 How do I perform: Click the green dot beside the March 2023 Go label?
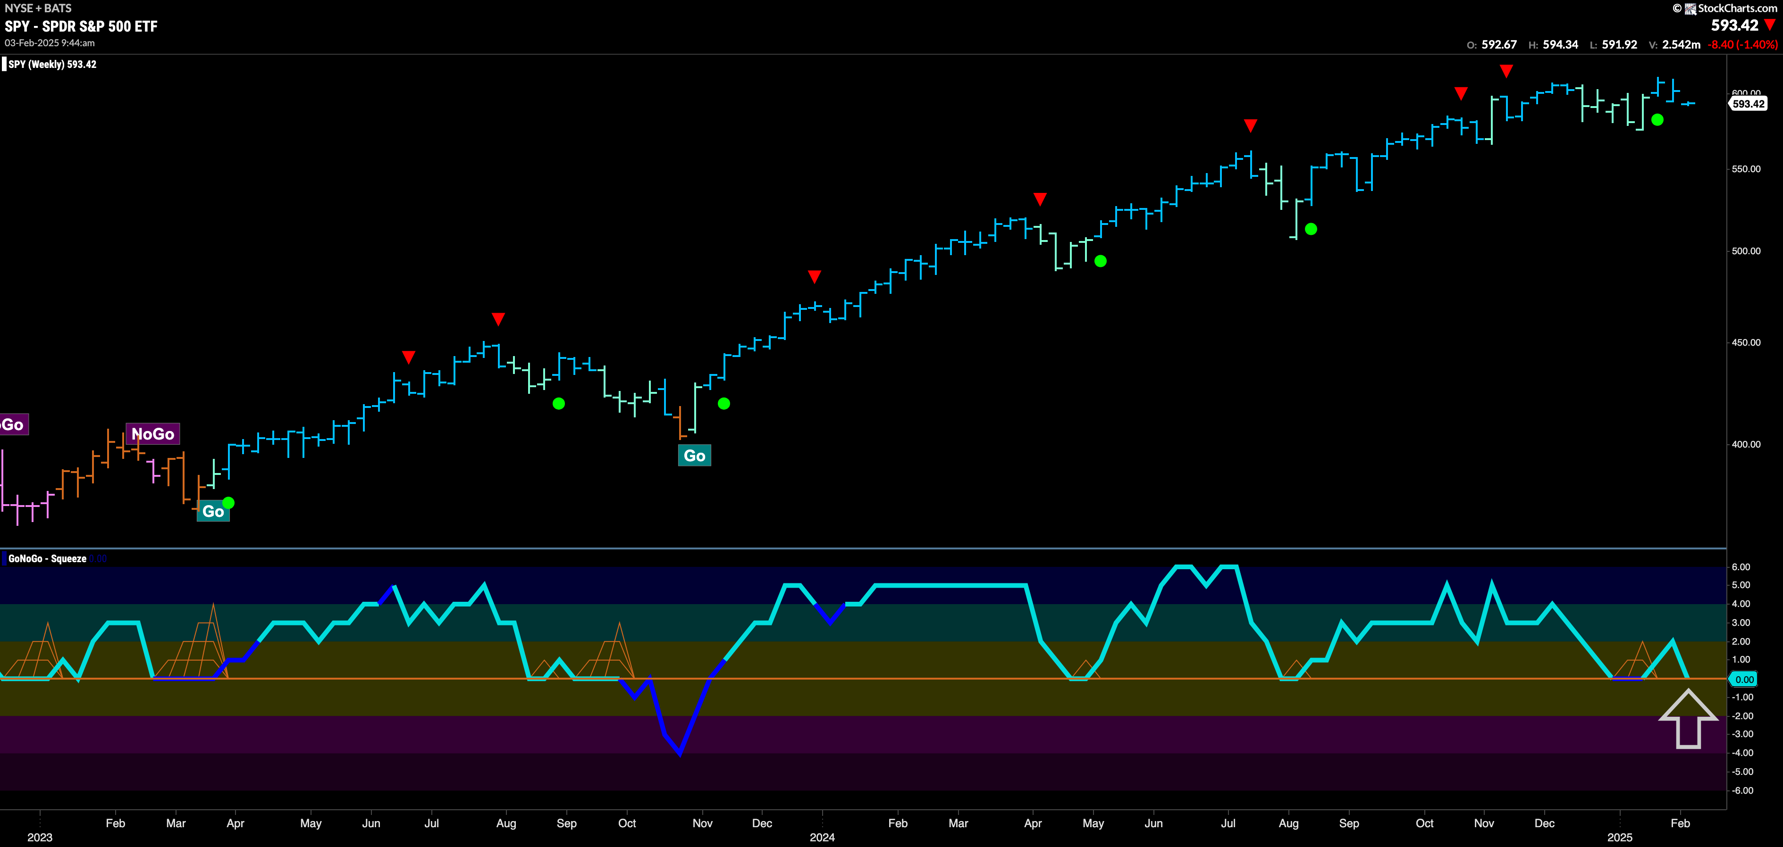(x=228, y=503)
